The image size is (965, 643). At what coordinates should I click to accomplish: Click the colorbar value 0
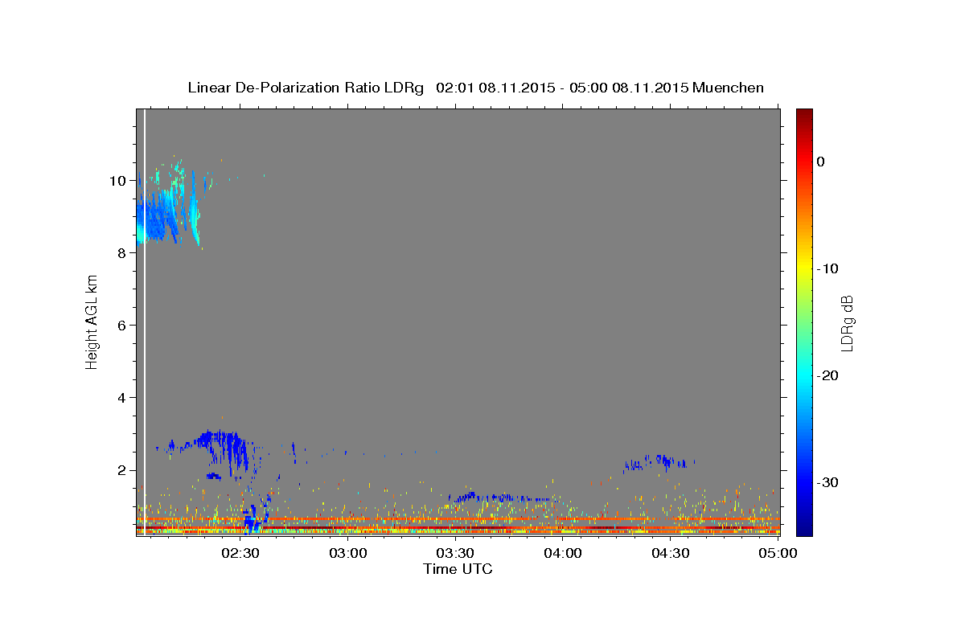820,162
